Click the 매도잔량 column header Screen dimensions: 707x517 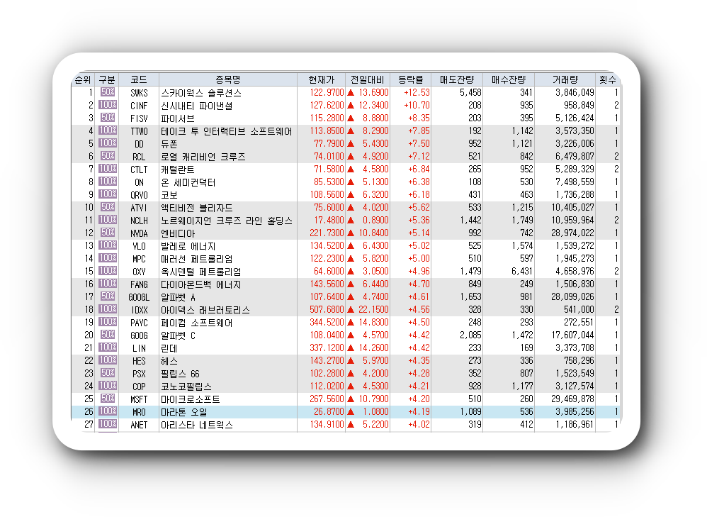point(457,79)
